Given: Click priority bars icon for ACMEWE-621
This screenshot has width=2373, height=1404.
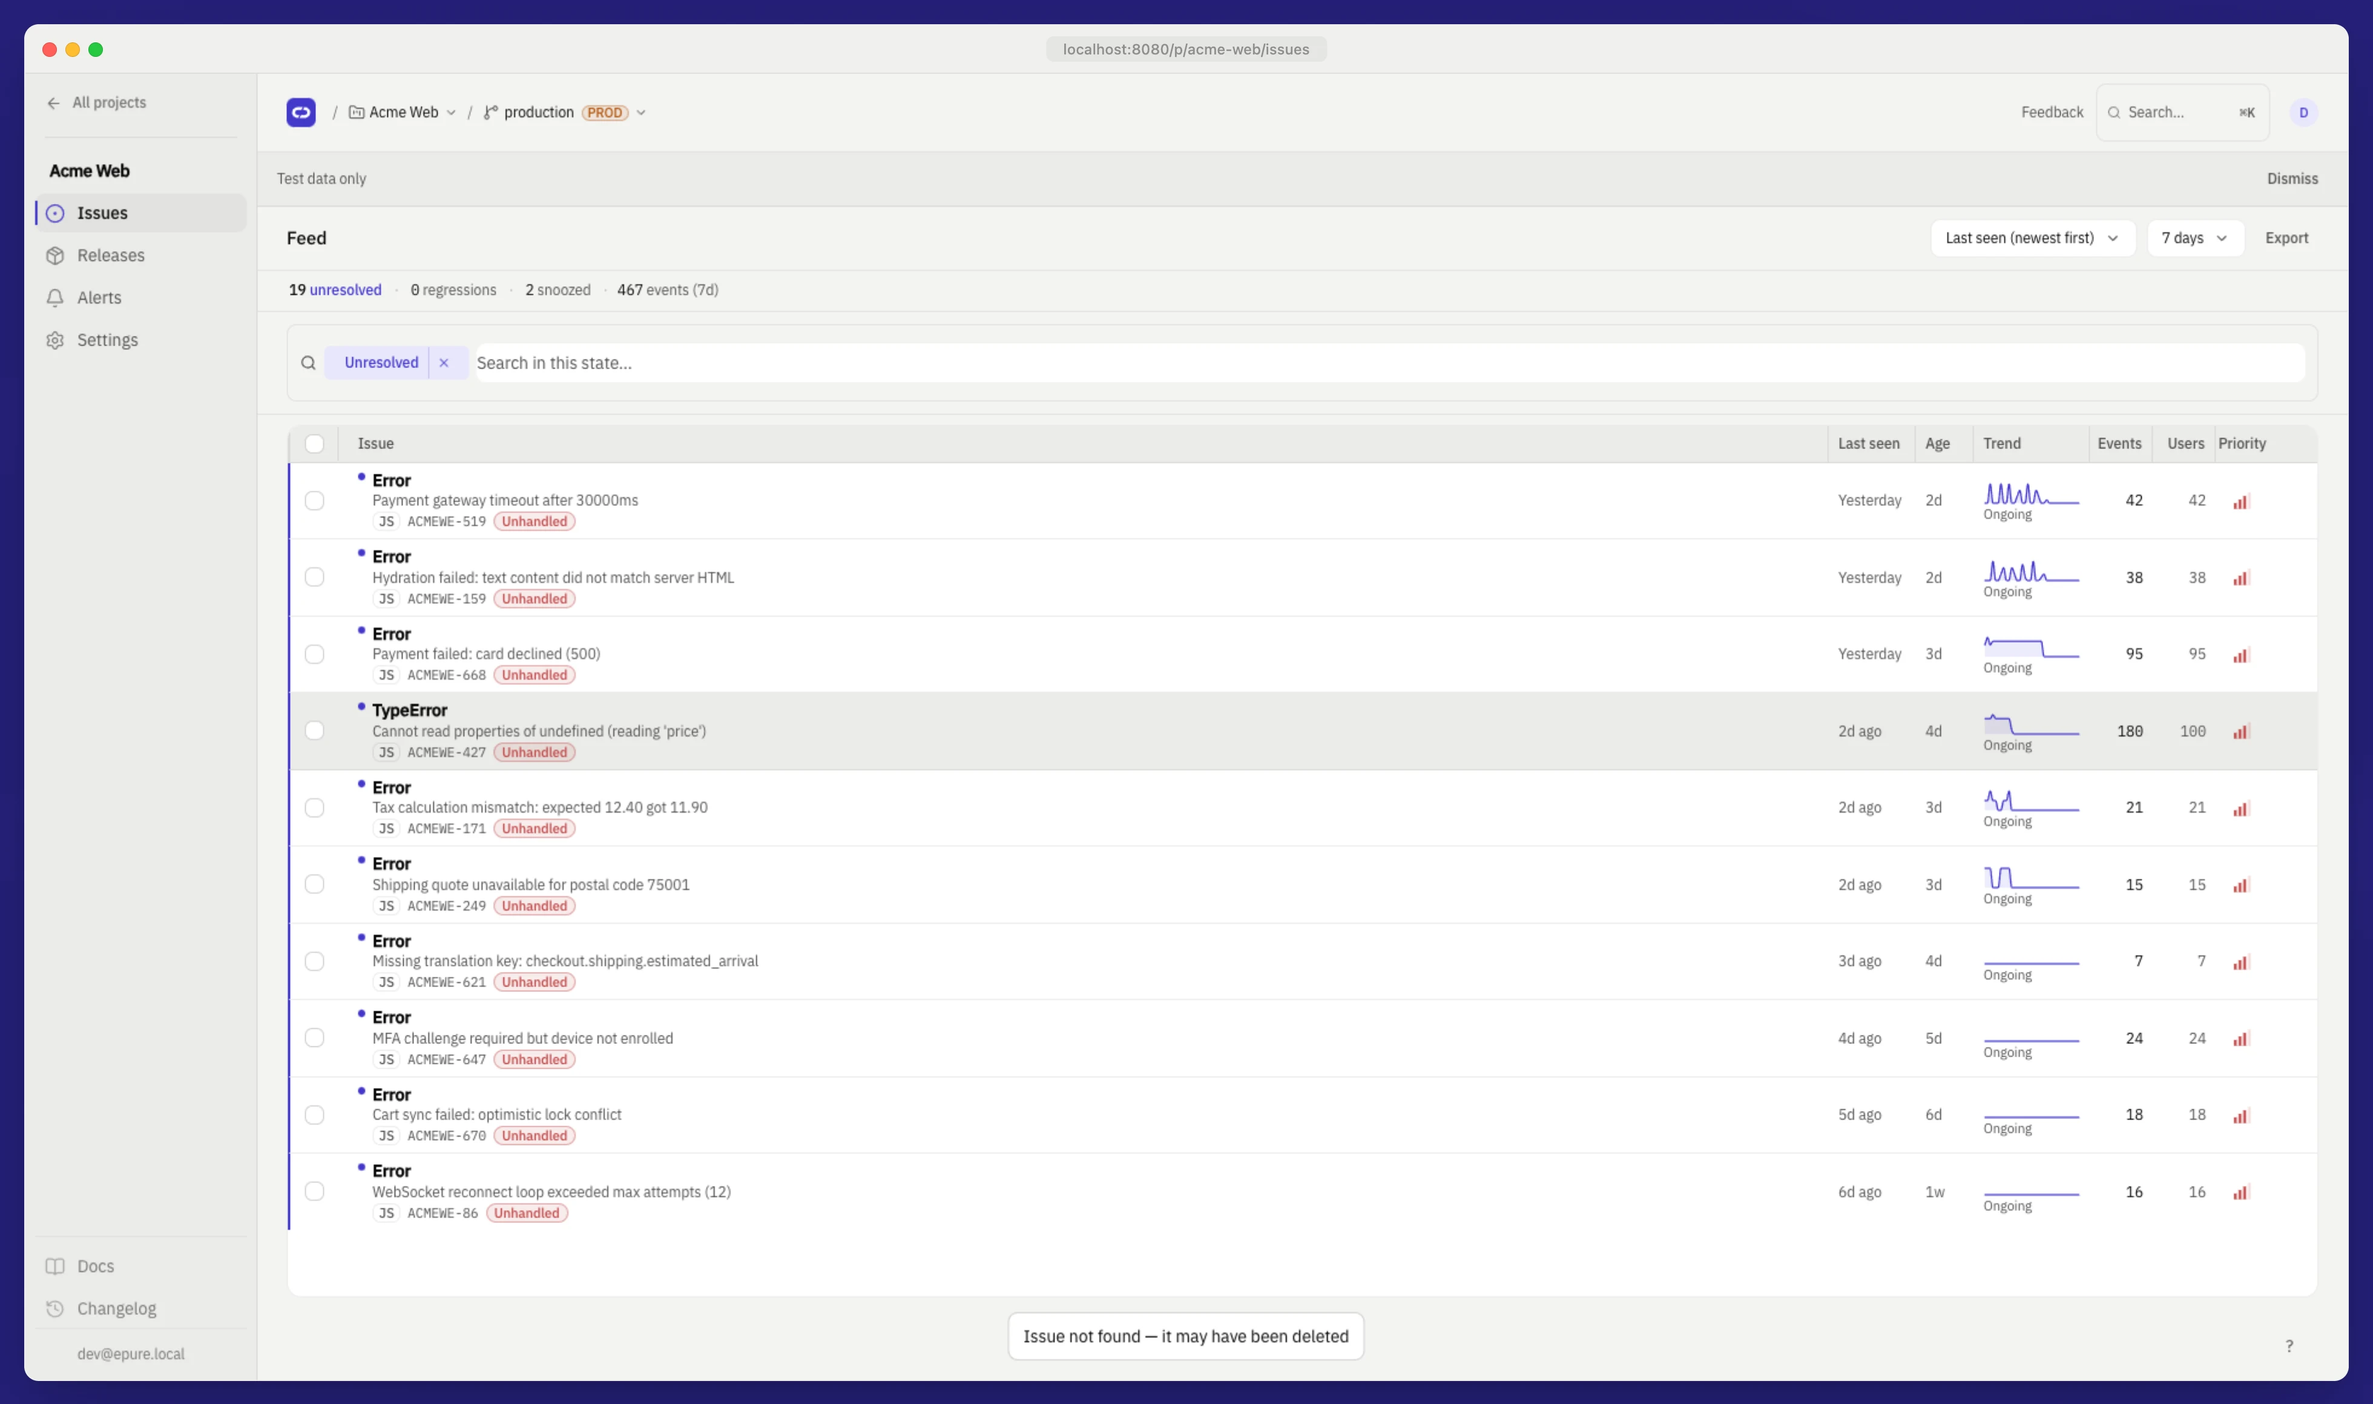Looking at the screenshot, I should [2240, 962].
